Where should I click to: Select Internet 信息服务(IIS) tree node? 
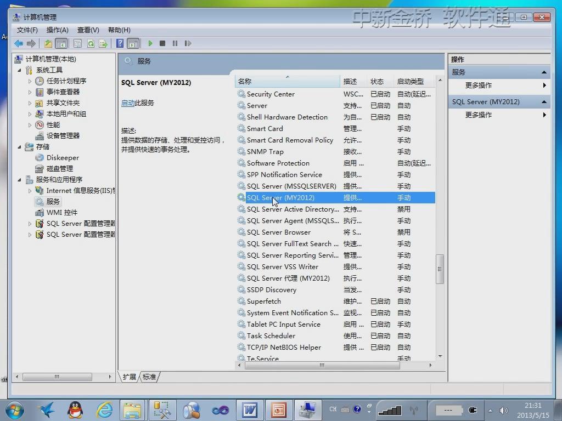80,191
